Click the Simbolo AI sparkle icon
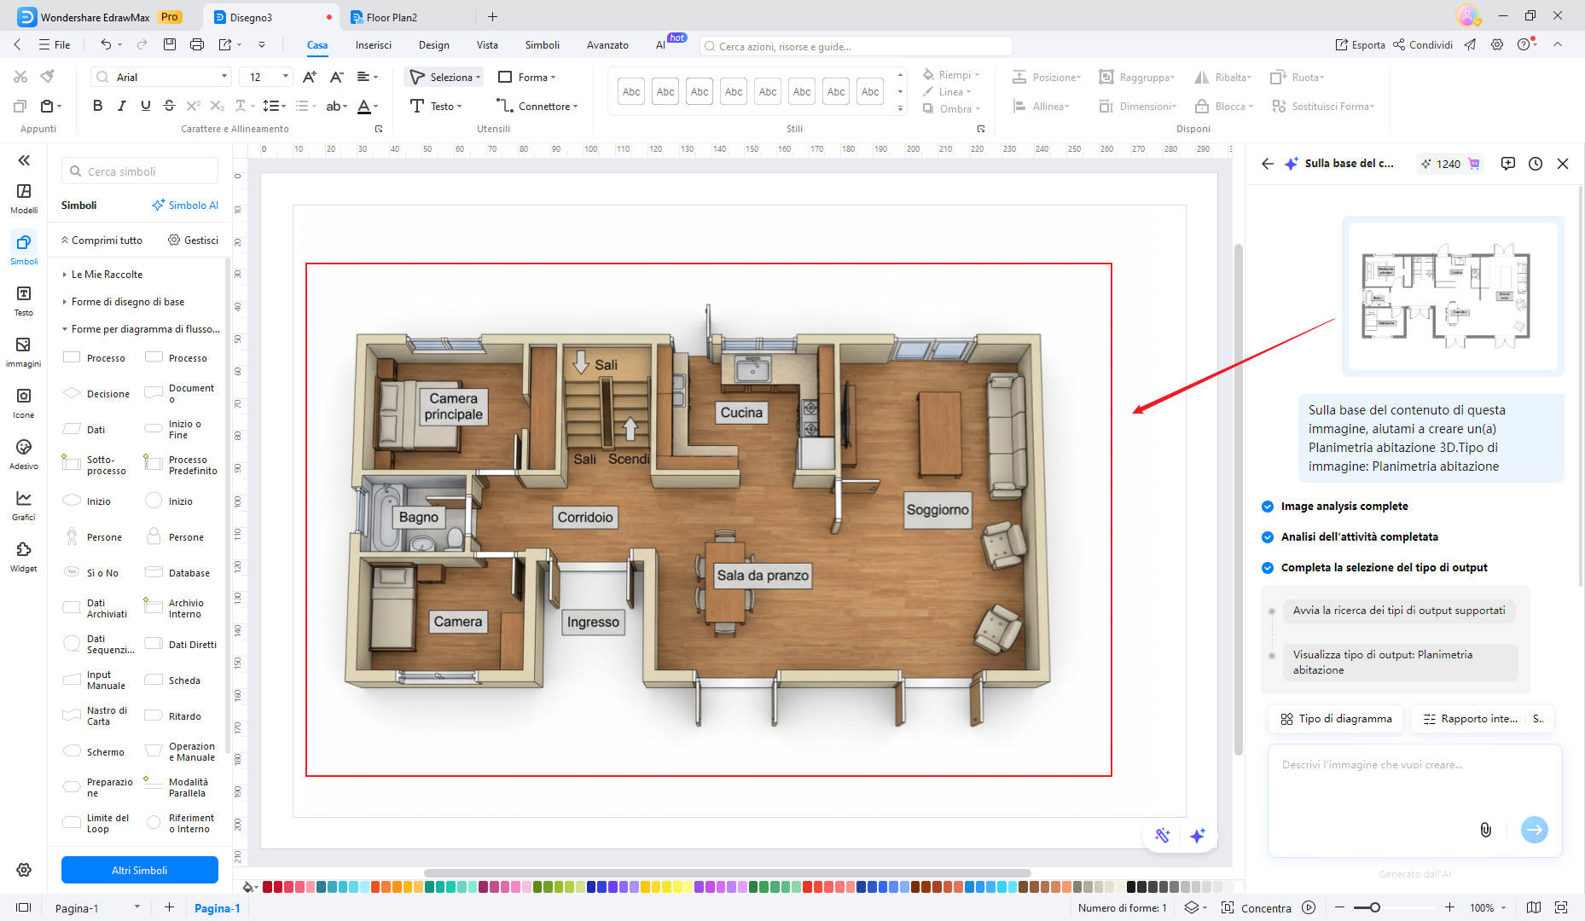 159,205
